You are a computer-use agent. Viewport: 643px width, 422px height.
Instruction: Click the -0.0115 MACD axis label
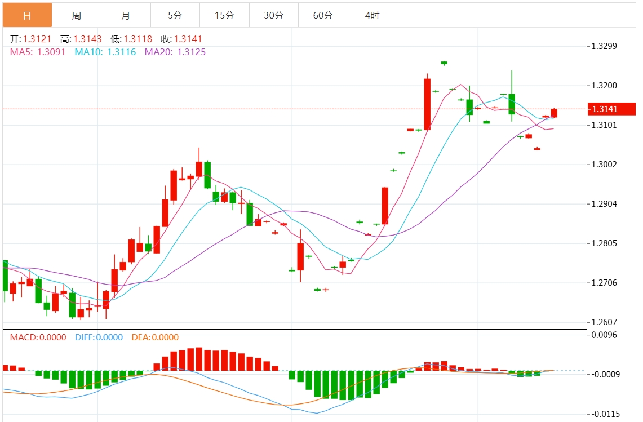coord(605,414)
